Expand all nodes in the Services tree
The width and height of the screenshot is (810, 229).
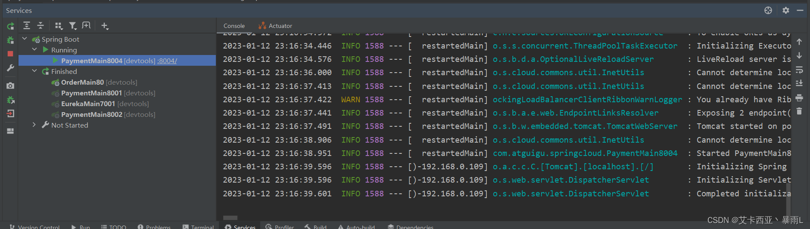[x=27, y=26]
